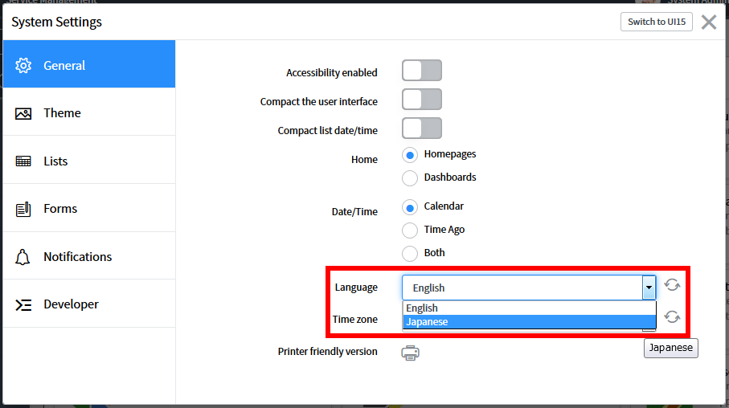Click the table icon beside Lists
Viewport: 729px width, 408px height.
[23, 161]
